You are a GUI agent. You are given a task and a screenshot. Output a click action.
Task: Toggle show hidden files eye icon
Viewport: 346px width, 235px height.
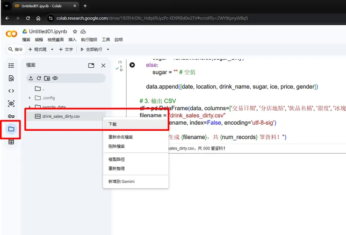point(55,78)
